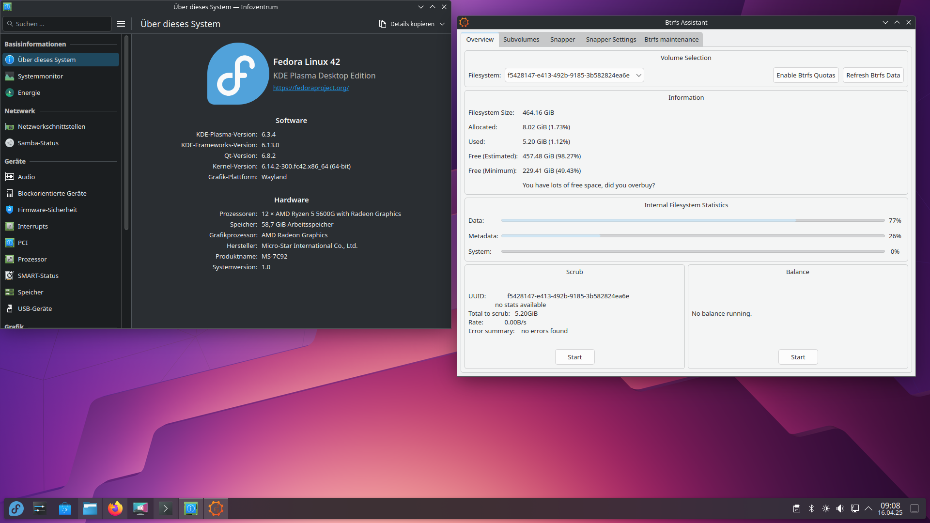Select Firmware-Sicherheit sidebar entry

(47, 210)
